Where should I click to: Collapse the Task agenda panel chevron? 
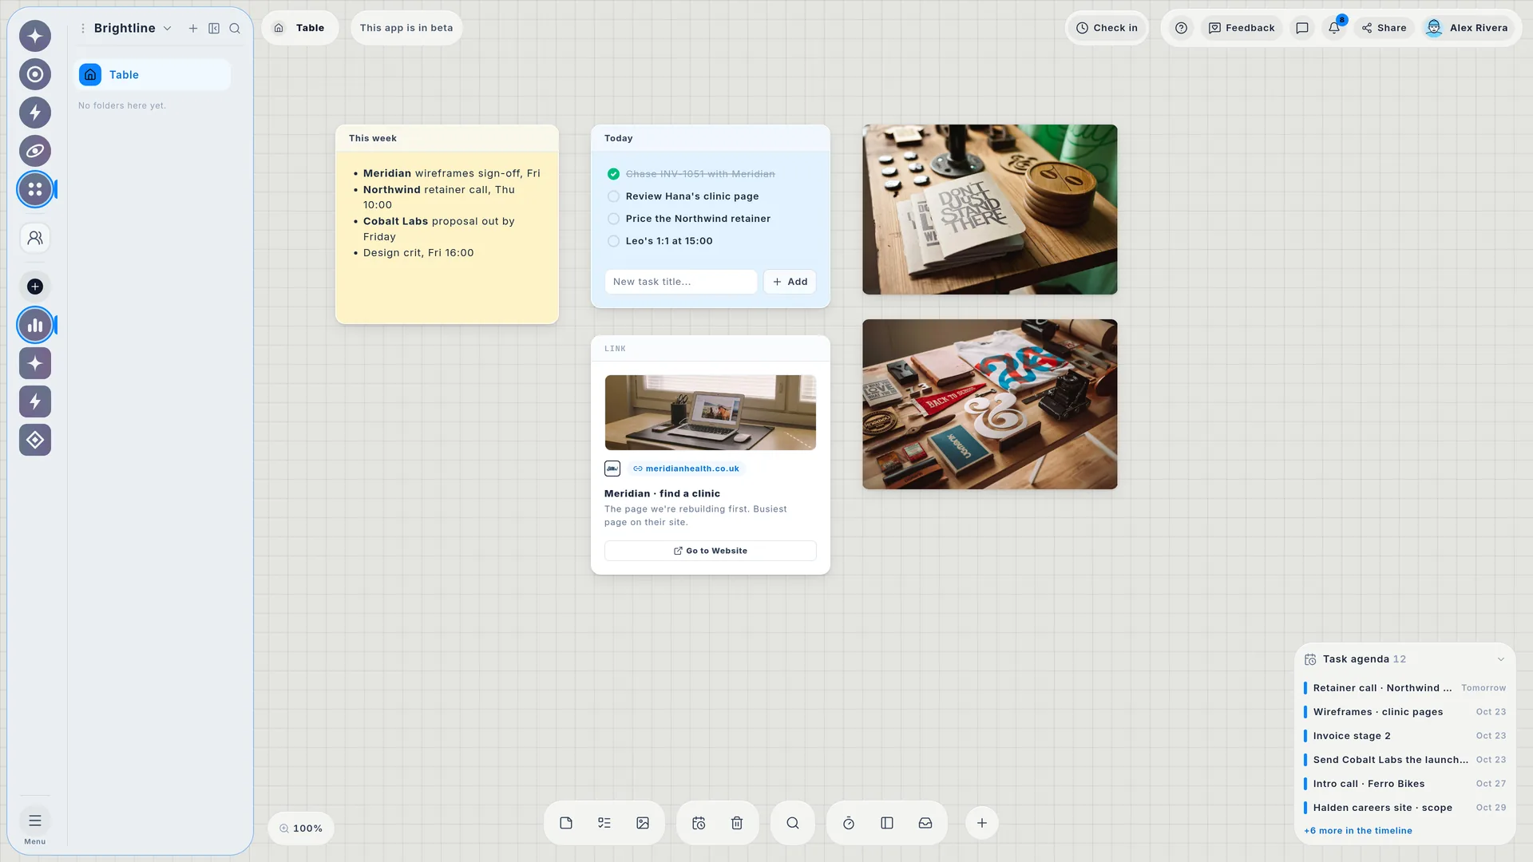(x=1501, y=659)
